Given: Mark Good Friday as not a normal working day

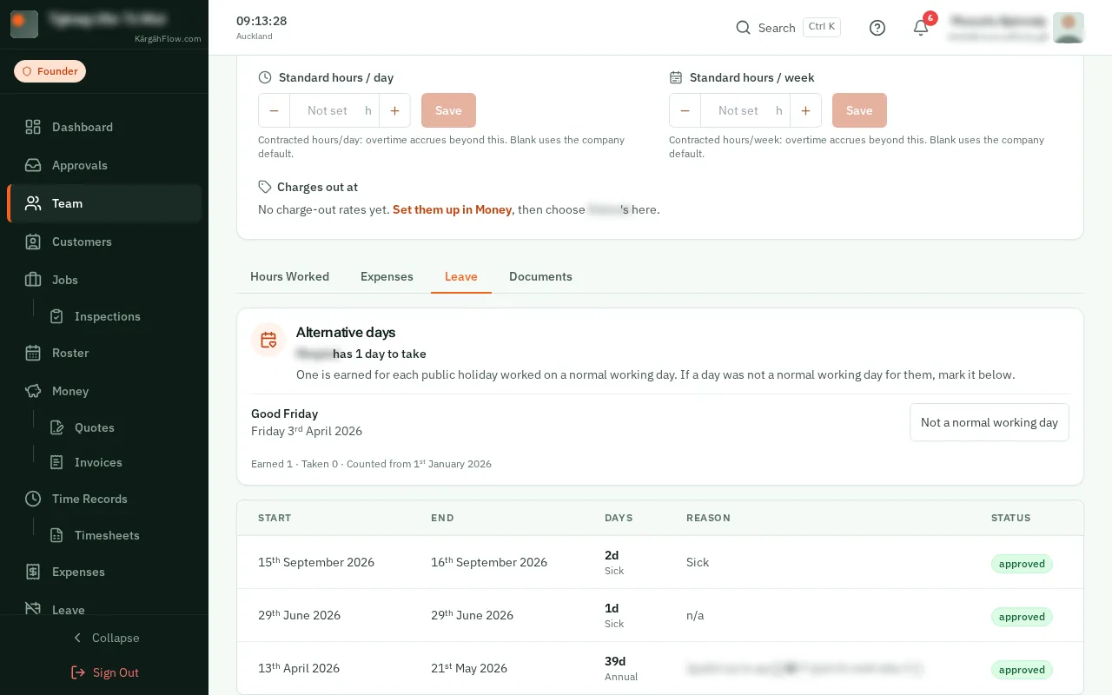Looking at the screenshot, I should (x=990, y=422).
